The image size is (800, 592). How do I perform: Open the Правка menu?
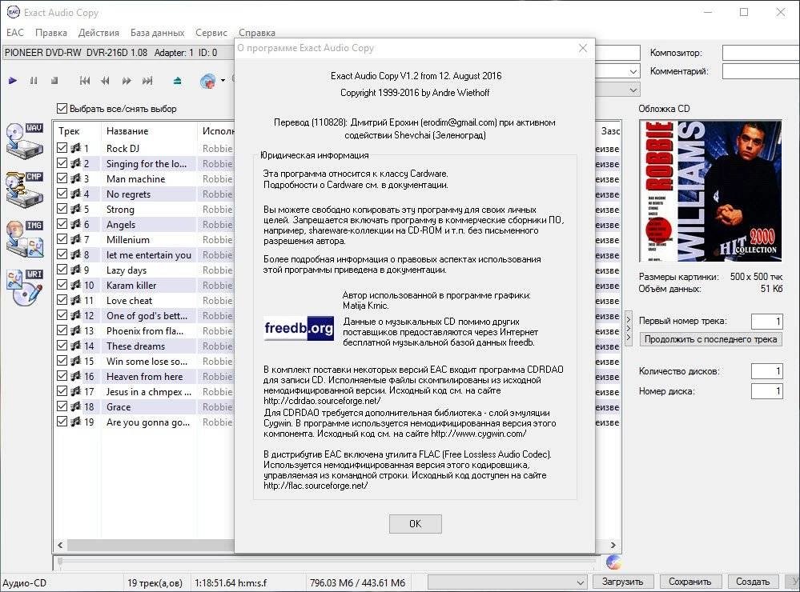point(51,33)
